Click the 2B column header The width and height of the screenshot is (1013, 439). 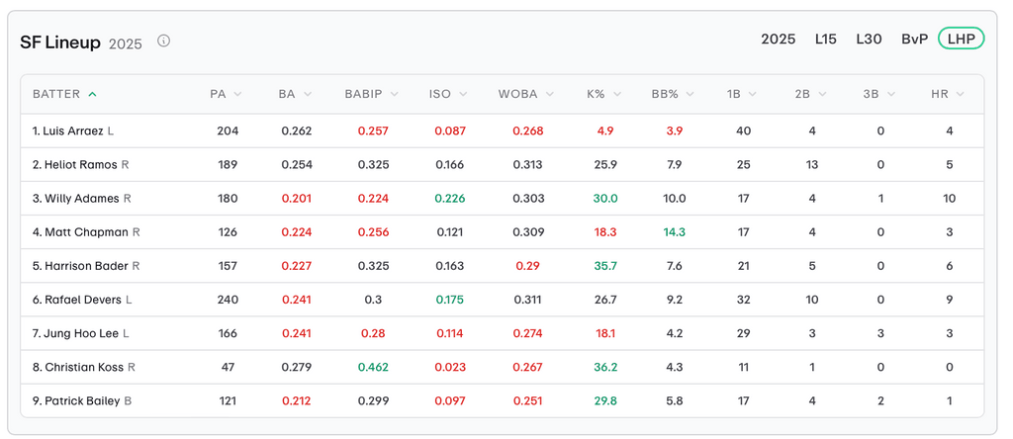(803, 95)
